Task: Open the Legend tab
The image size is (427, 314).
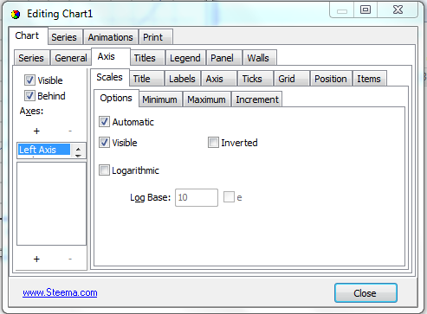Action: pos(185,58)
